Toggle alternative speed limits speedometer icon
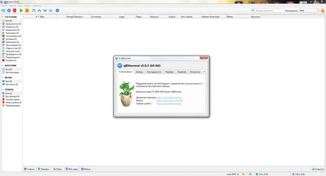This screenshot has width=326, height=176. tap(250, 174)
